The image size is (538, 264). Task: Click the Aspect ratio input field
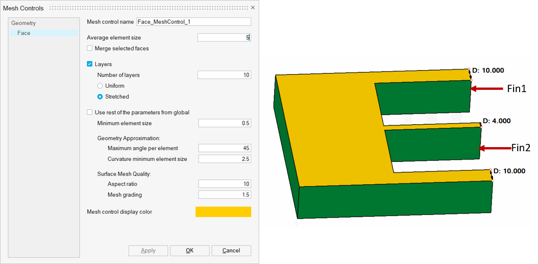pos(224,184)
